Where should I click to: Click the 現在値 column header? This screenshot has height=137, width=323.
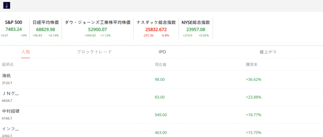161,65
